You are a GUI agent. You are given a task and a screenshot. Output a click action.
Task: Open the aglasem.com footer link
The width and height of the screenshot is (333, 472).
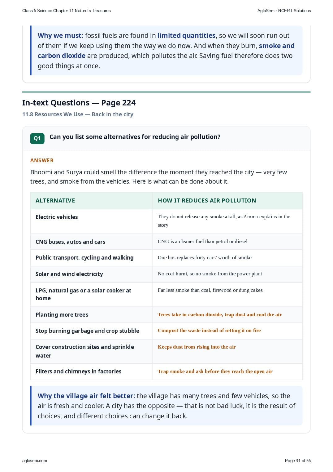[x=35, y=461]
